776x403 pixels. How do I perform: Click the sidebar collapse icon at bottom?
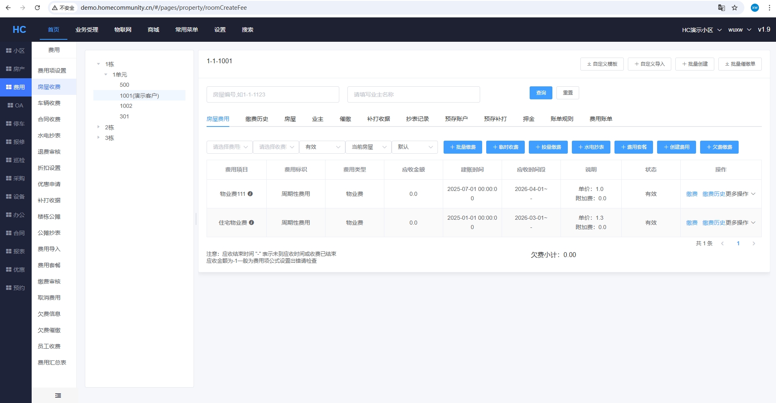58,395
